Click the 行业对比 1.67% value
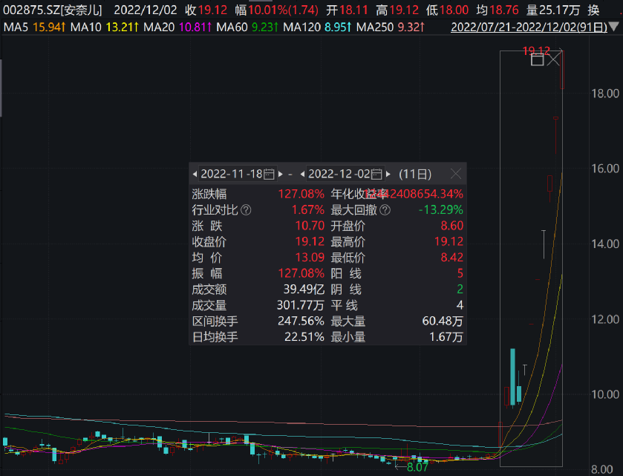This screenshot has width=623, height=476. [308, 210]
